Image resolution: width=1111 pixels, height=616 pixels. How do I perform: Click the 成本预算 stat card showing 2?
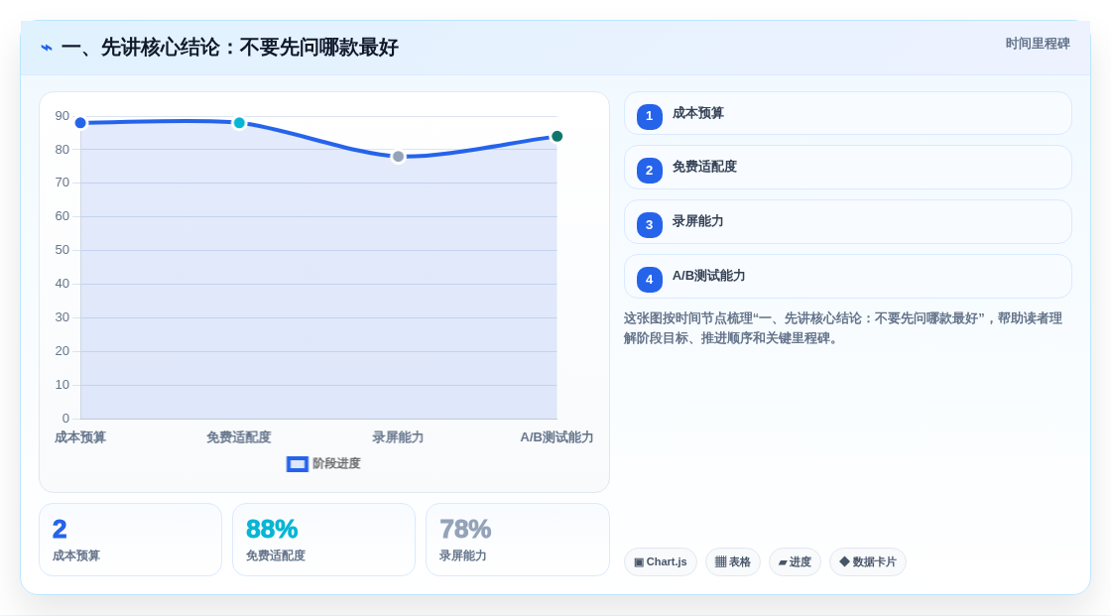130,540
